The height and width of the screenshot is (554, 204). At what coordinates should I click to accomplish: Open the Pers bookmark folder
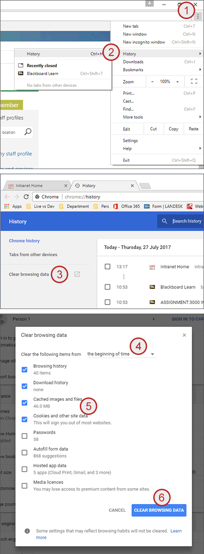coord(102,206)
